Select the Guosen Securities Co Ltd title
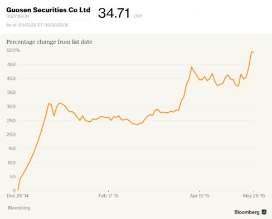This screenshot has height=219, width=272. click(48, 10)
